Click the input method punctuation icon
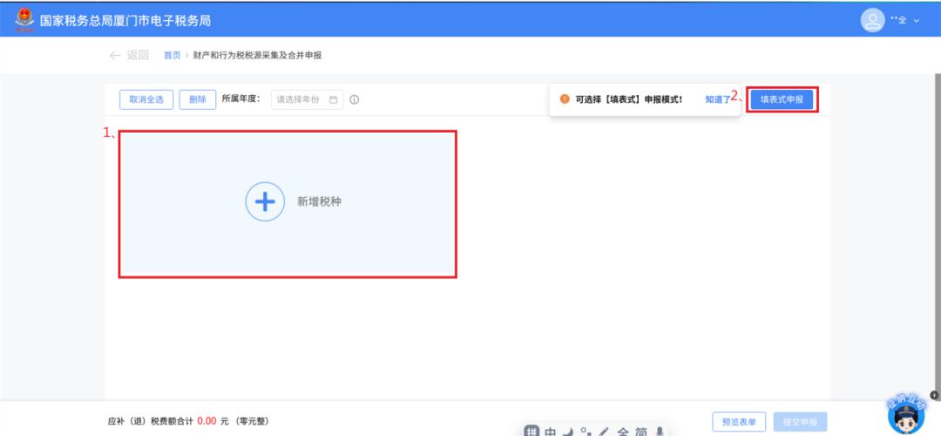The width and height of the screenshot is (941, 436). [x=586, y=431]
